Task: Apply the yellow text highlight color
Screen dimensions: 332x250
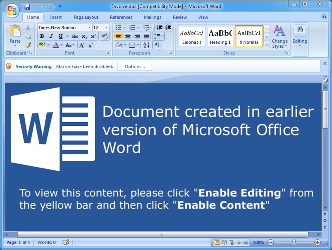Action: (42, 45)
